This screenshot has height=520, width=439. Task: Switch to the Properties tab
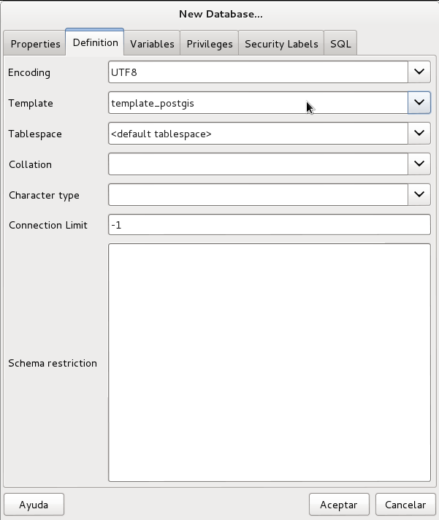tap(35, 43)
